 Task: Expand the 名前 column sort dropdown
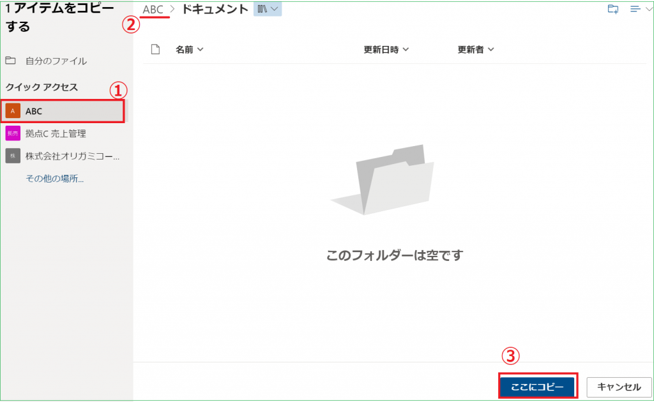[x=201, y=50]
